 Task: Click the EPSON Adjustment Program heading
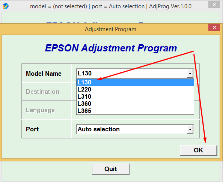[111, 48]
